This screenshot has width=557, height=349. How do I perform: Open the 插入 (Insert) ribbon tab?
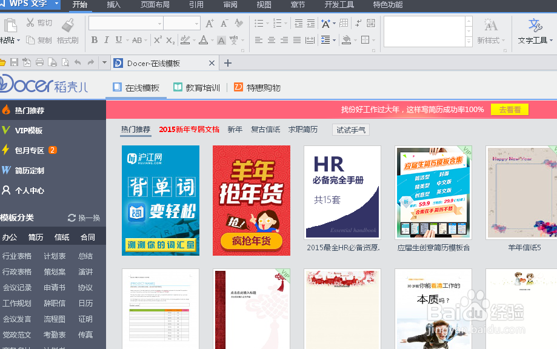[114, 5]
